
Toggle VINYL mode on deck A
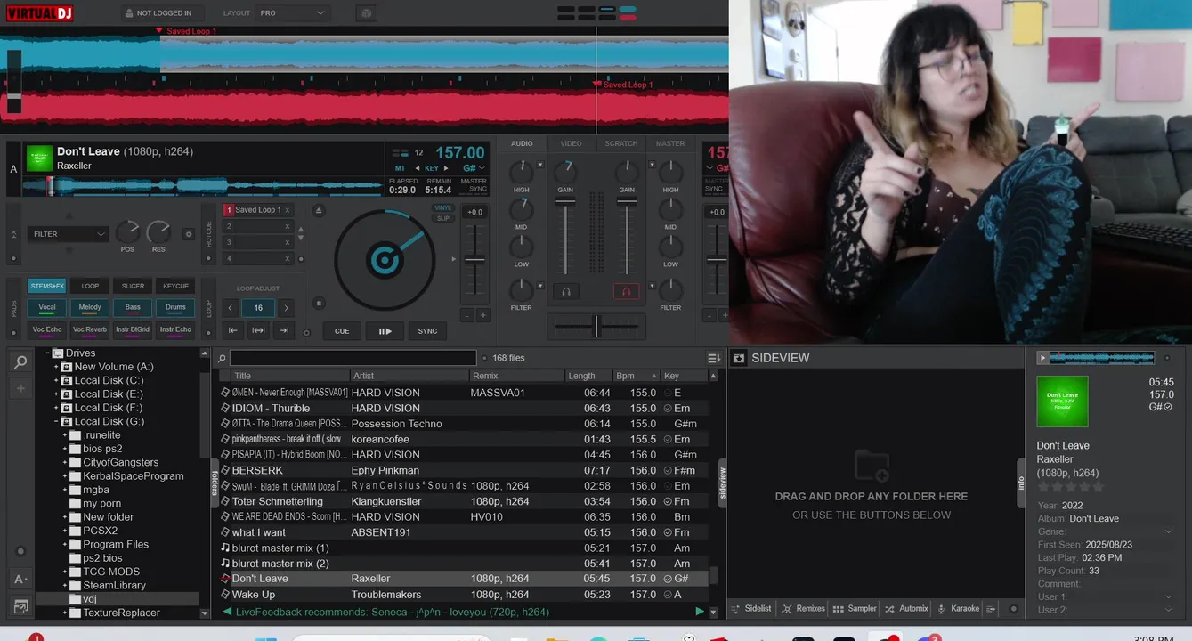tap(443, 207)
